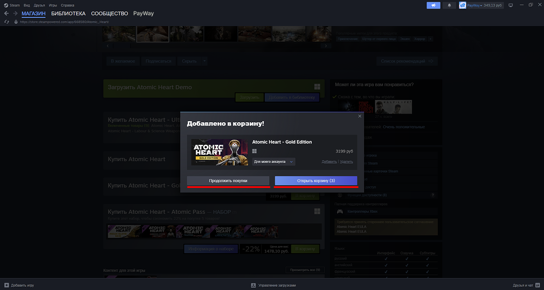The height and width of the screenshot is (290, 544).
Task: Click Загрузить for the demo
Action: 250,97
